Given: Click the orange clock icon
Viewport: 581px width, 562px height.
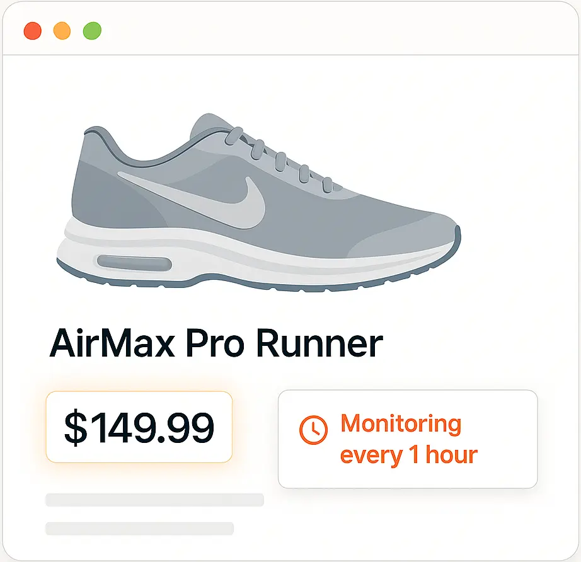Looking at the screenshot, I should 313,430.
